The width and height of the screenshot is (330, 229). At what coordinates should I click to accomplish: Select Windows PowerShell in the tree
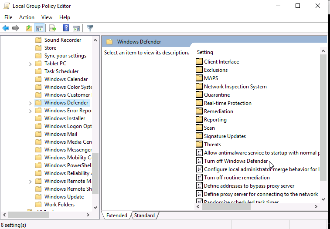coord(68,165)
